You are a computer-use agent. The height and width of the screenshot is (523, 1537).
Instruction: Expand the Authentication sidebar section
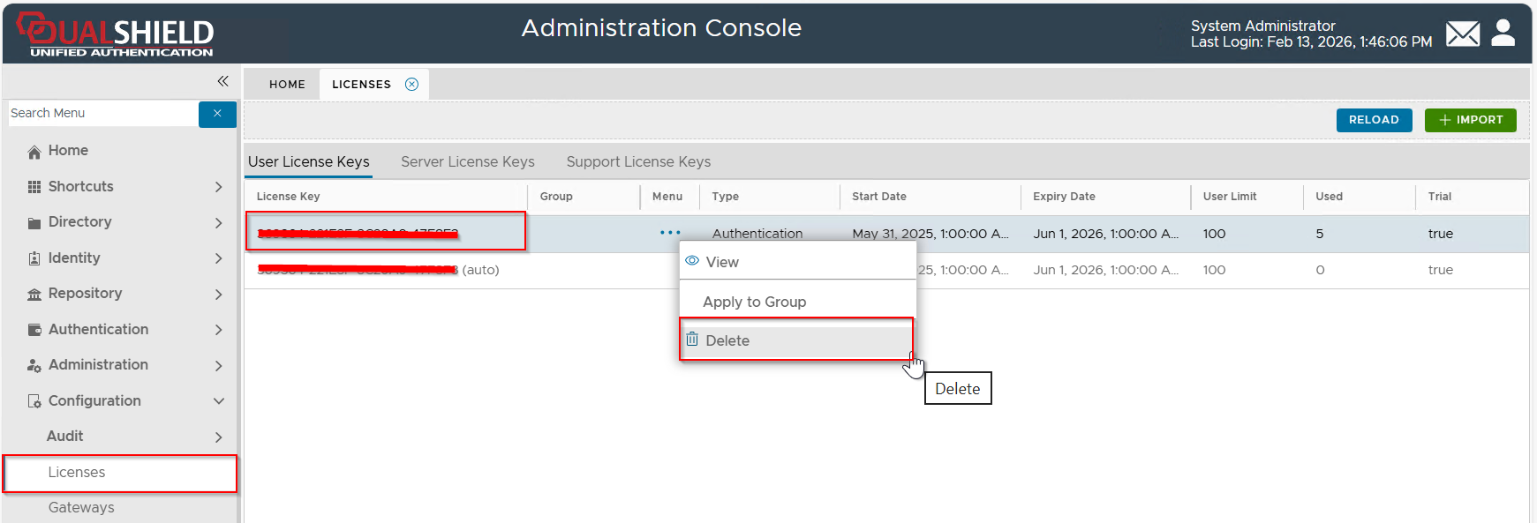pyautogui.click(x=218, y=330)
